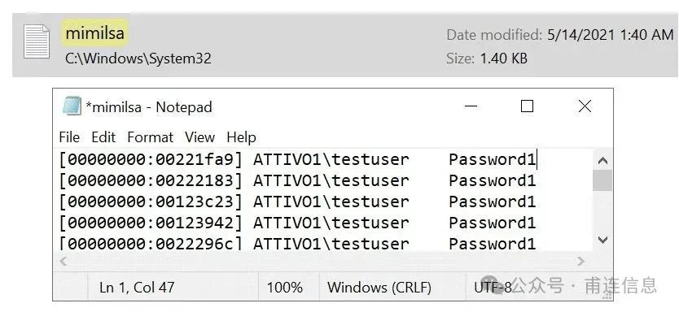The width and height of the screenshot is (679, 312).
Task: Close the mimilsa Notepad window
Action: 585,106
